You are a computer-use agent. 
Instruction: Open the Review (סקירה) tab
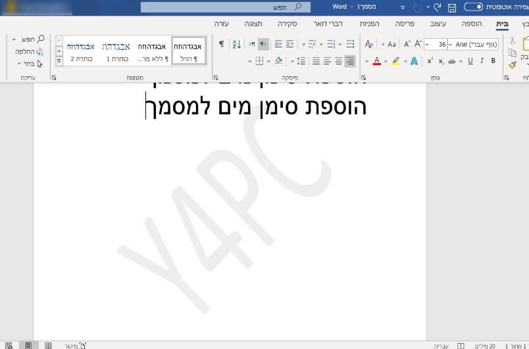(287, 24)
